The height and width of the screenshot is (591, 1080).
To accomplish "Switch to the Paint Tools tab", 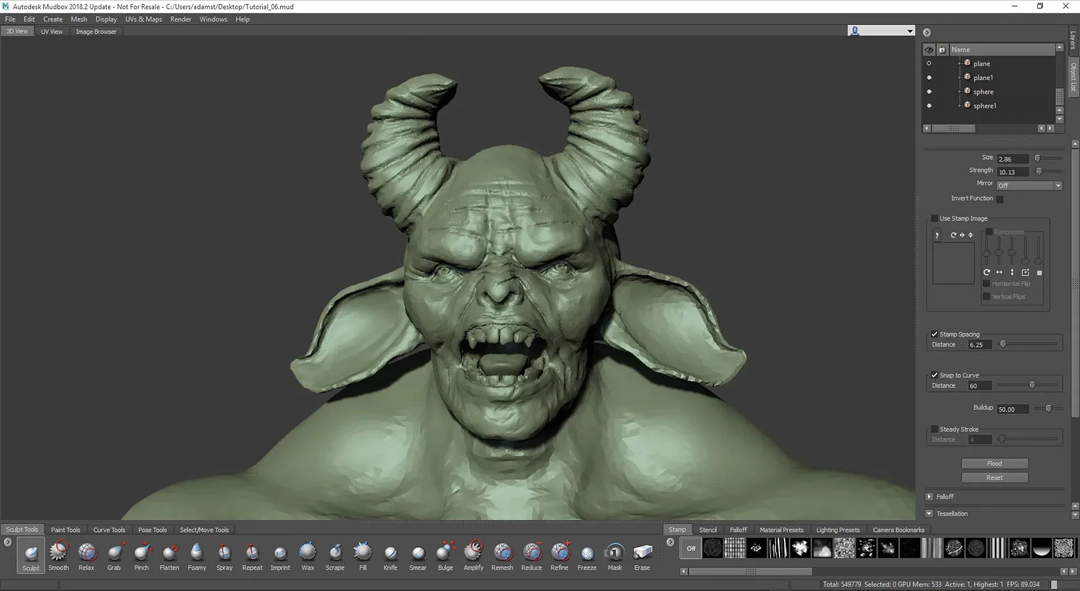I will (x=65, y=529).
